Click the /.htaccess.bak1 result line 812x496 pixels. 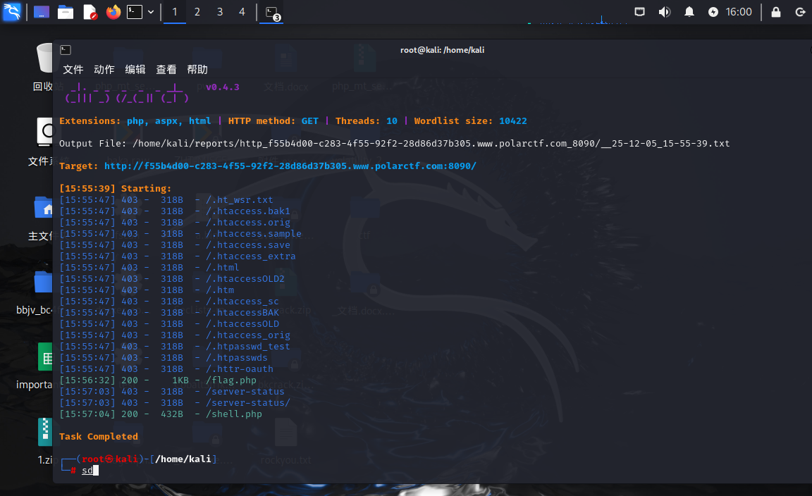[175, 211]
